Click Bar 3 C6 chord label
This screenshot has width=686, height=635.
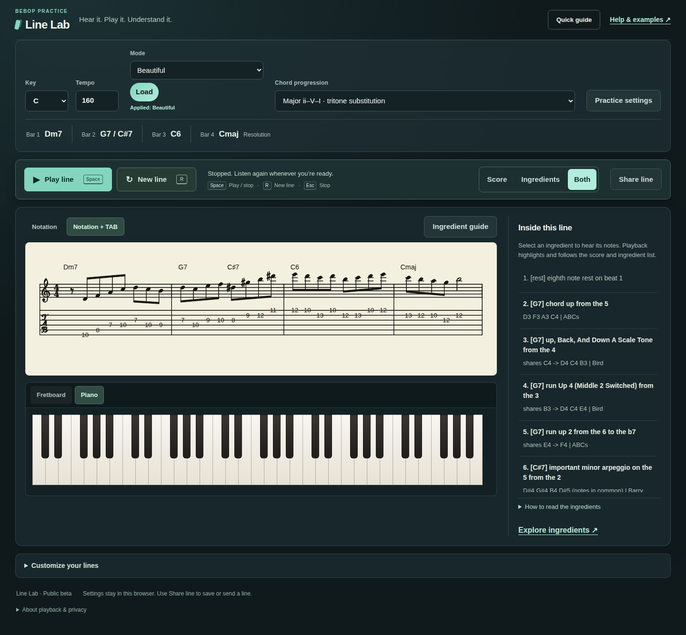click(166, 134)
